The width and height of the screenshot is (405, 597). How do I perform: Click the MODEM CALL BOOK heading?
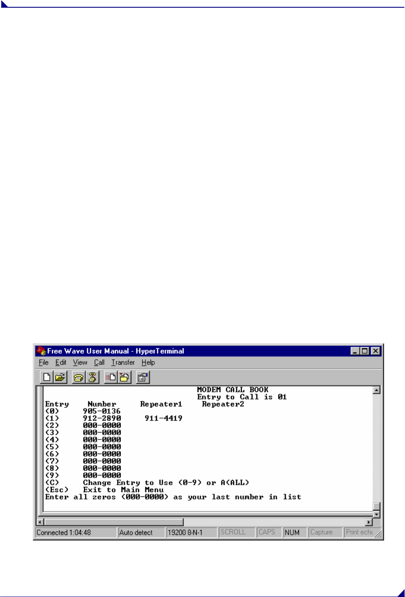[233, 390]
